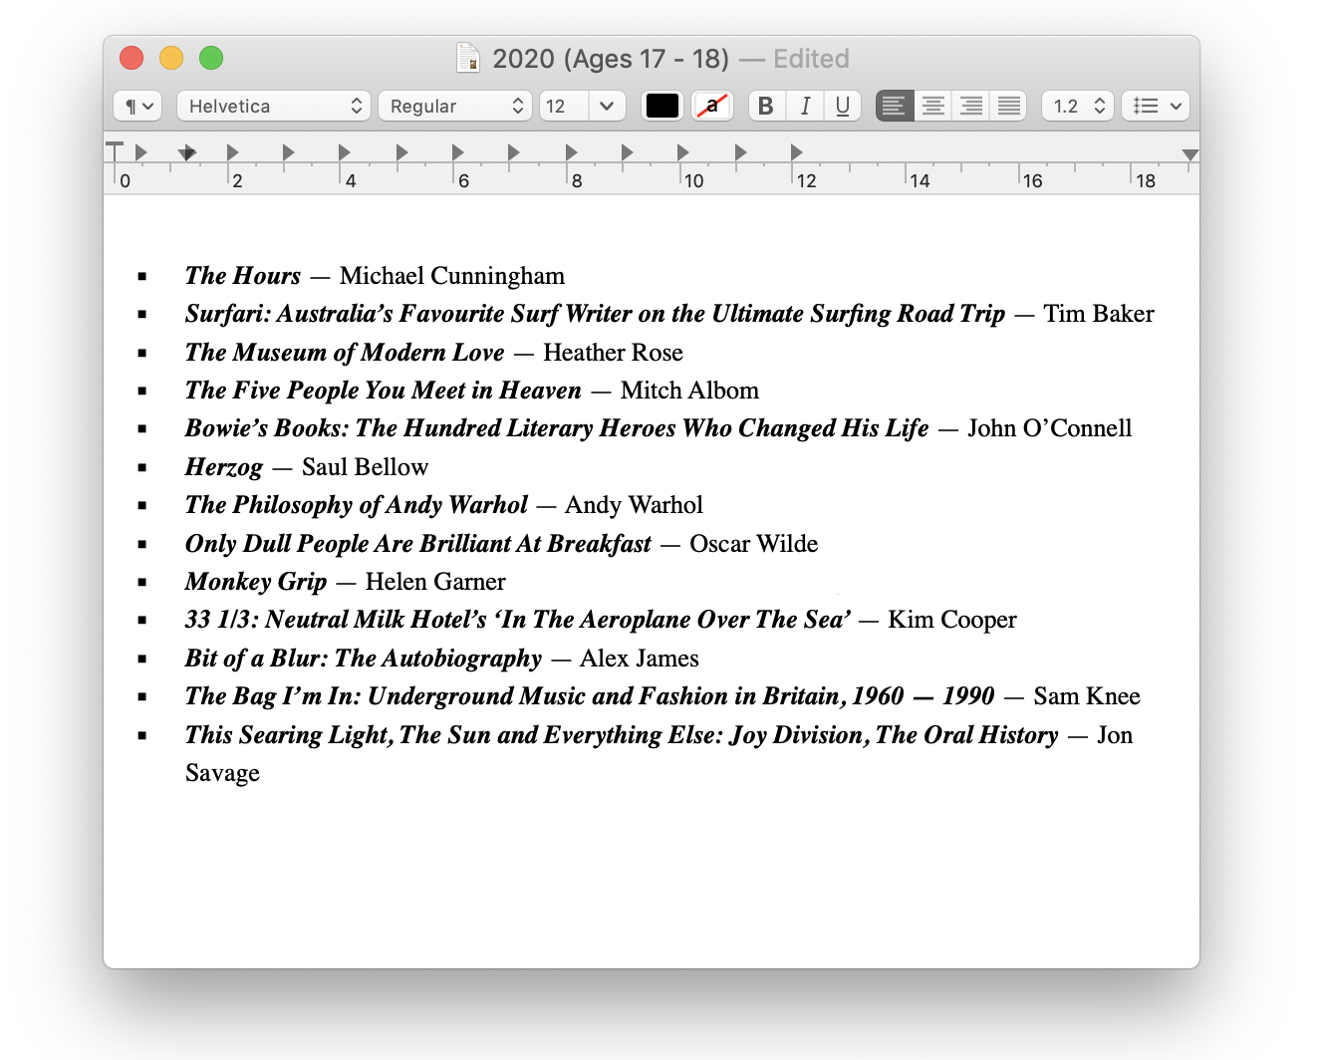Click the title 'Monkey Grip'

click(256, 582)
